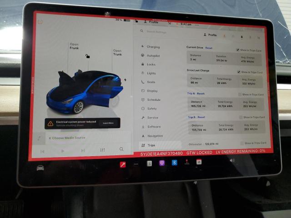
Task: Open the manual info app in the dock
Action: click(150, 163)
